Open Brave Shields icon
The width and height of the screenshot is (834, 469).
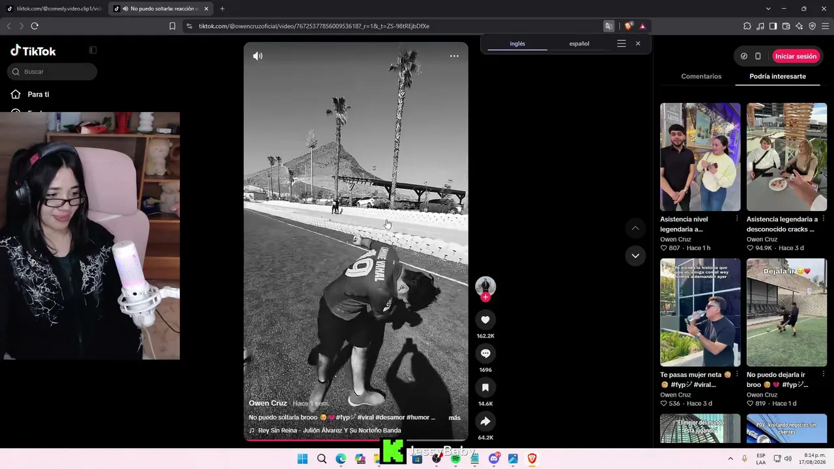point(628,26)
